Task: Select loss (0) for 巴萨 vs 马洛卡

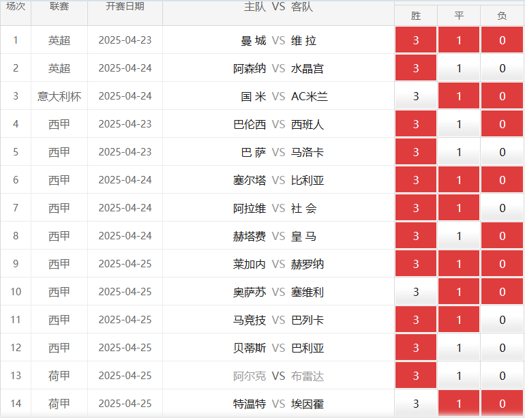Action: point(502,152)
